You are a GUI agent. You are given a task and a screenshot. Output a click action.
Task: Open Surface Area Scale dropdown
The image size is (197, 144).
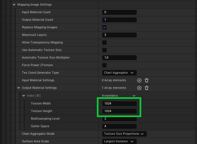pos(119,141)
